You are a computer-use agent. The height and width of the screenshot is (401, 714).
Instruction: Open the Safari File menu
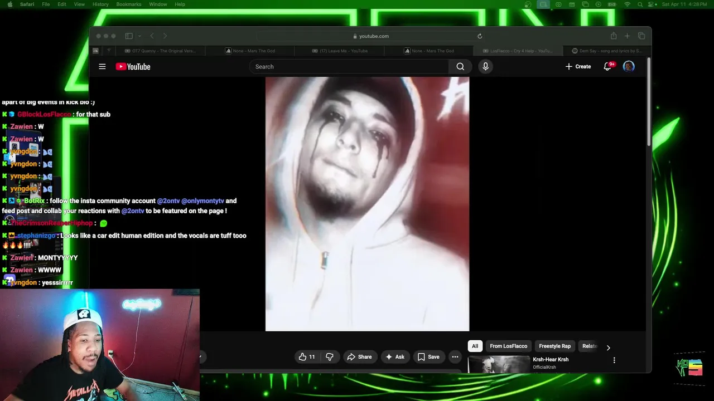tap(46, 4)
